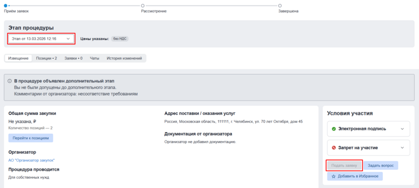This screenshot has height=188, width=419.
Task: Click the delivery address text with 'г. Челябинск'
Action: pyautogui.click(x=234, y=122)
